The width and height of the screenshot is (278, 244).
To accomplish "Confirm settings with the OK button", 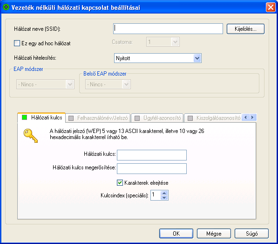I will [x=176, y=234].
